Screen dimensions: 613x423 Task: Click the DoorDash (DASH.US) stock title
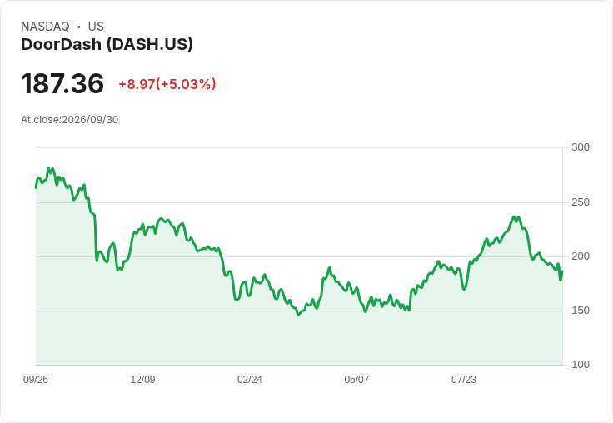coord(107,45)
